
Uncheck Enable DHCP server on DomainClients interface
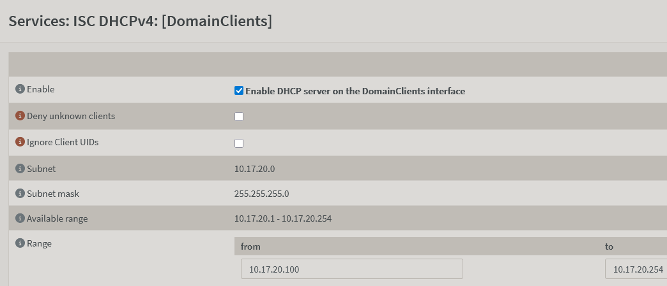click(x=239, y=90)
